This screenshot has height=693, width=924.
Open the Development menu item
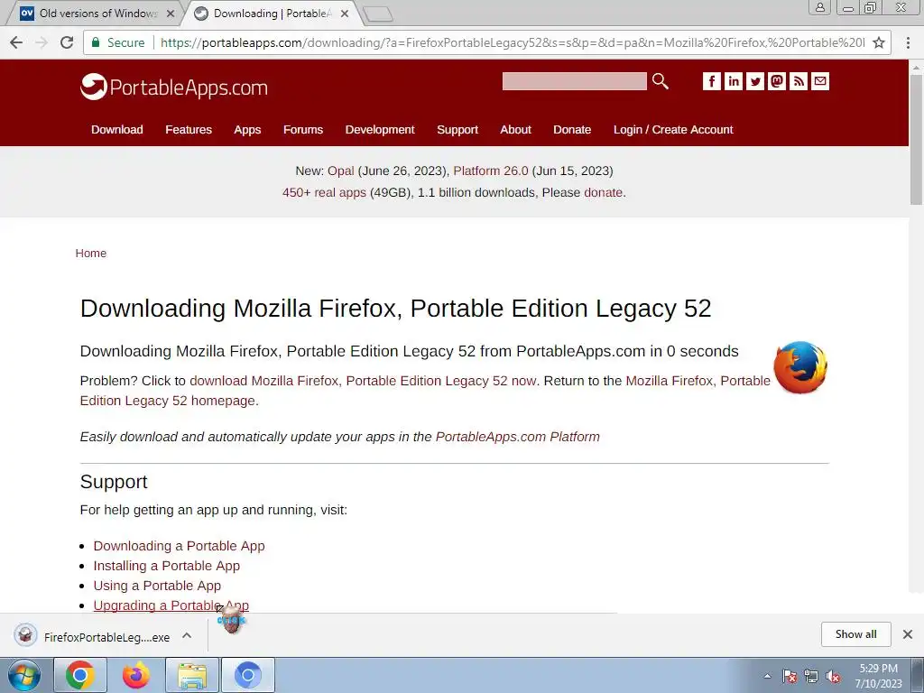(380, 130)
